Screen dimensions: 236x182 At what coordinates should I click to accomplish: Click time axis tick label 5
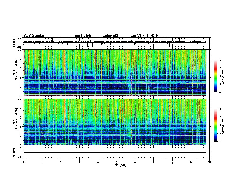click(x=117, y=162)
